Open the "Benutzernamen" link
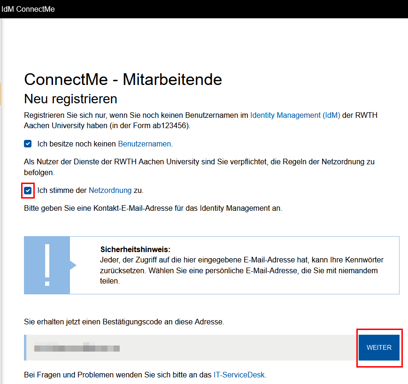Viewport: 408px width, 384px height. click(144, 144)
